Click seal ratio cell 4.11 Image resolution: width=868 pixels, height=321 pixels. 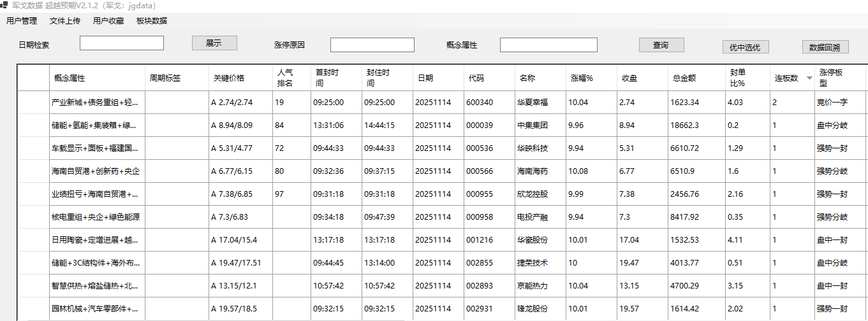click(747, 240)
